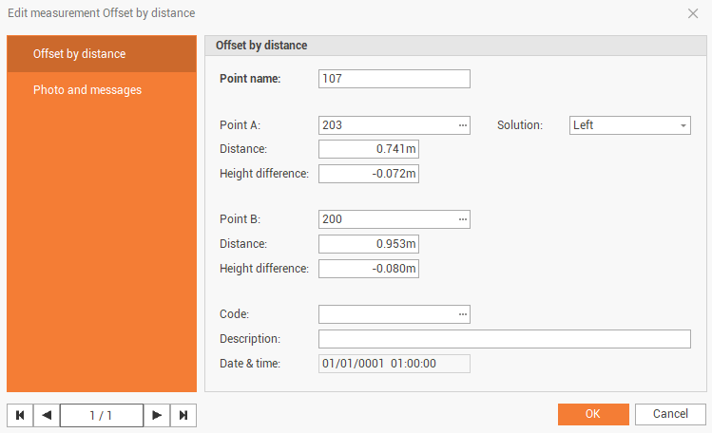Open Point B browse ellipsis
Screen dimensions: 712x433
coord(463,219)
